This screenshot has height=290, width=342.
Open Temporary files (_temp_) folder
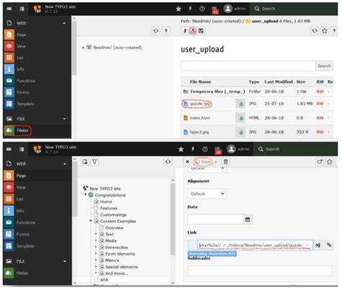217,91
